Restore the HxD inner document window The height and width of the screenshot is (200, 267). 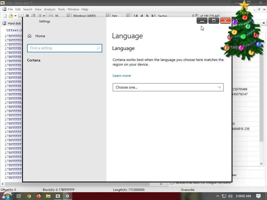point(259,10)
